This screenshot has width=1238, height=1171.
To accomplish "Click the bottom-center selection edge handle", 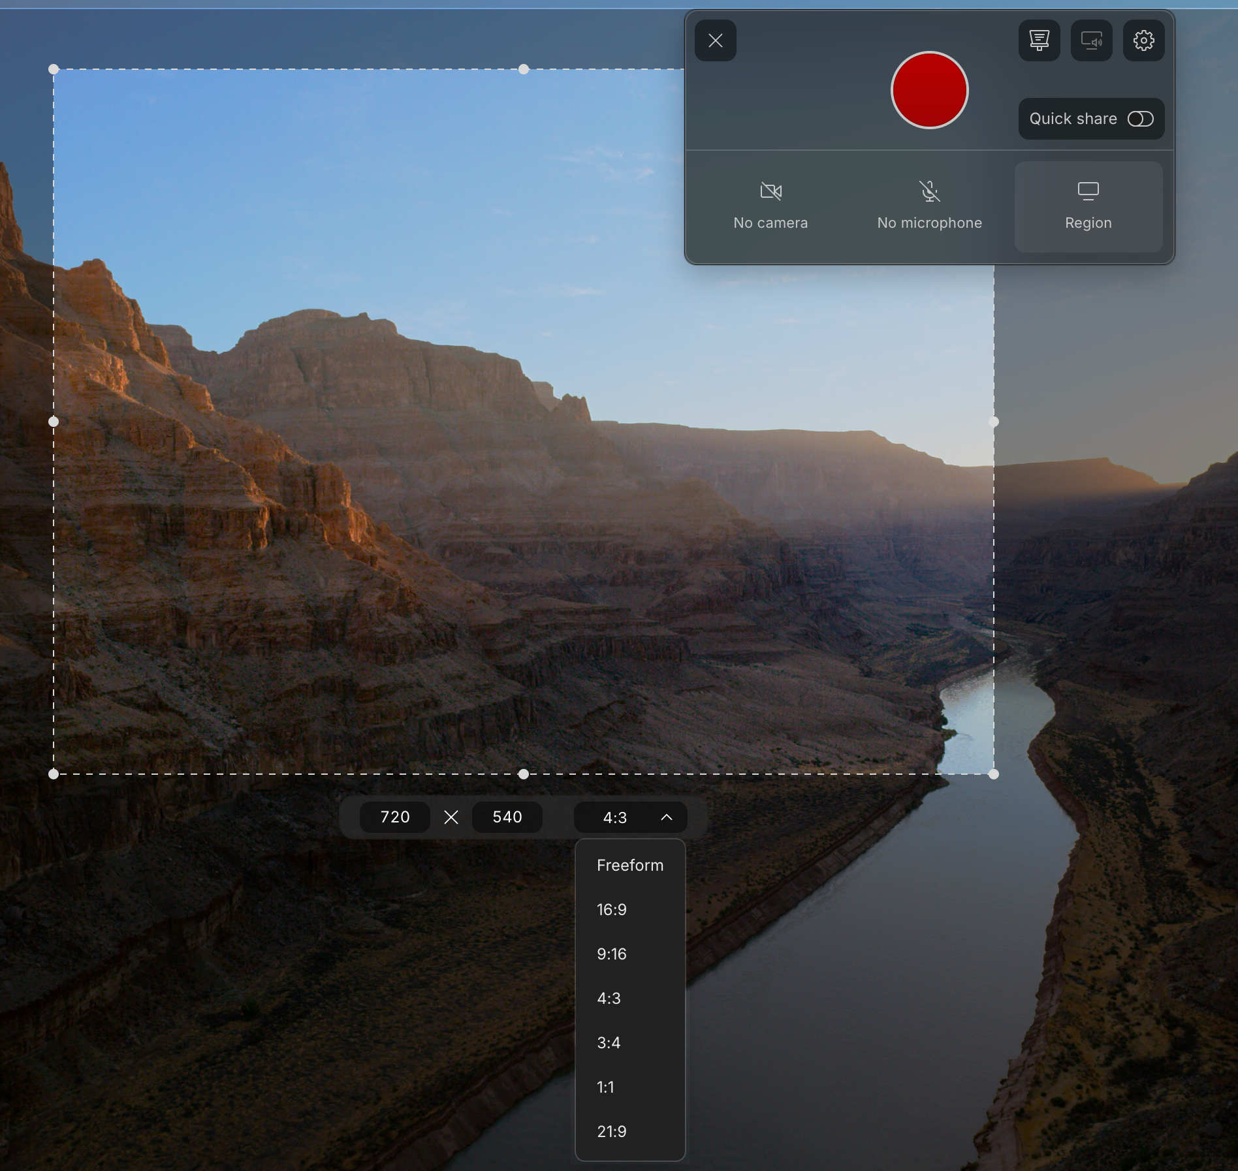I will [x=524, y=774].
